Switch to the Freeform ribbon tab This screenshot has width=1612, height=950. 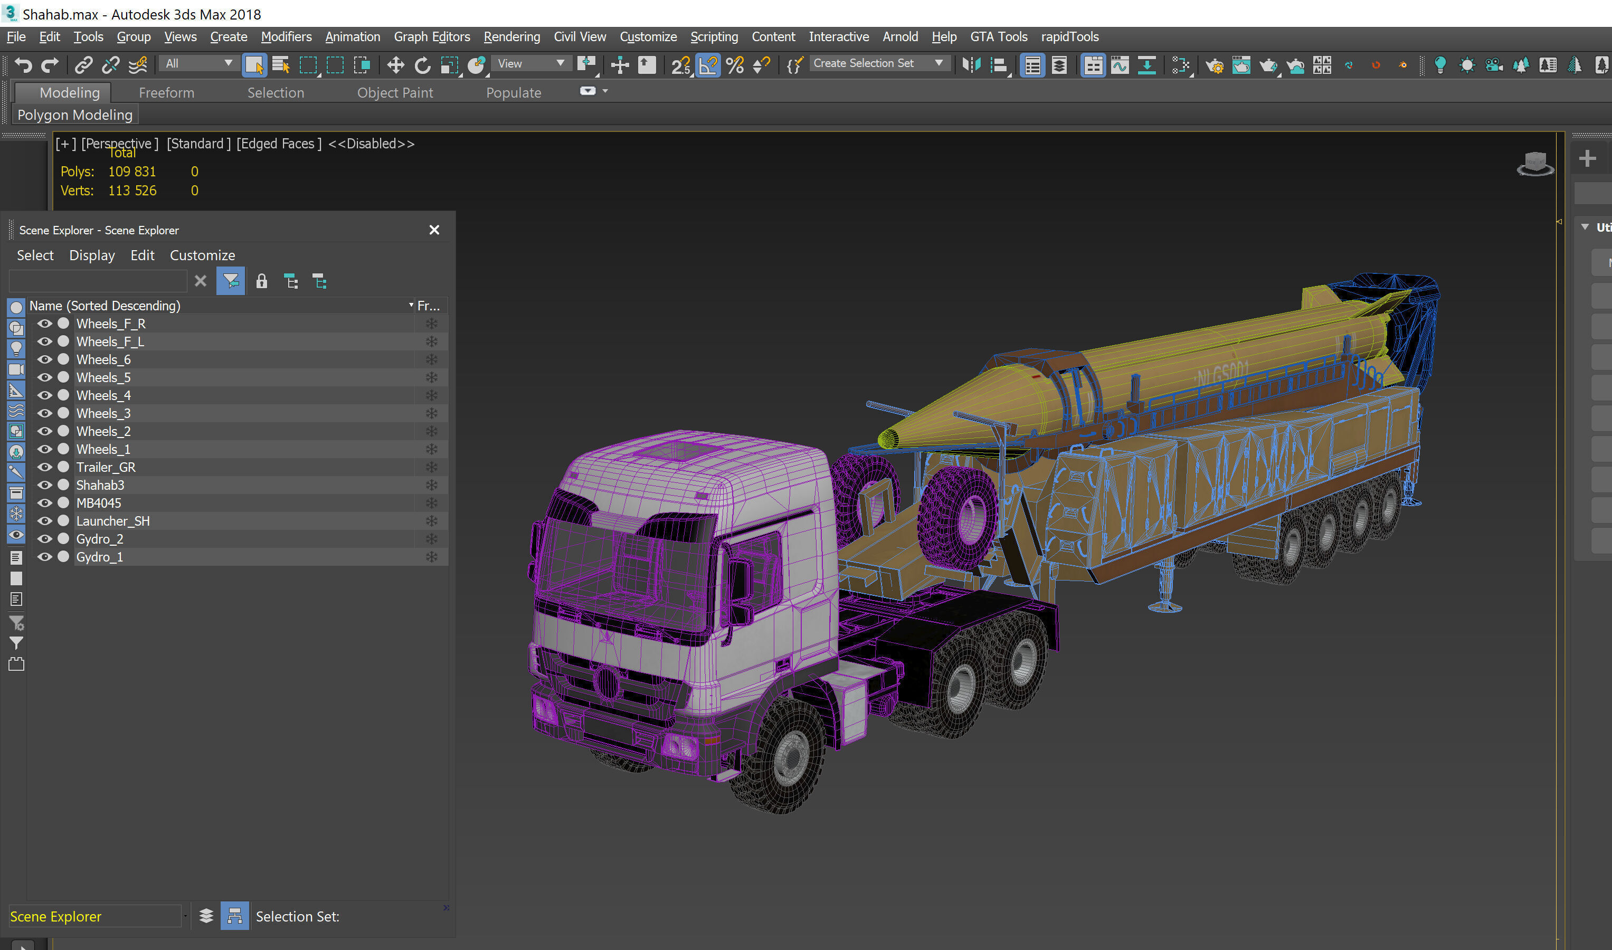pos(166,92)
